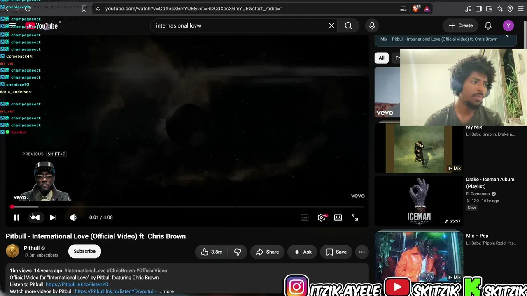Open Drake Iceman Album thumbnail
This screenshot has width=527, height=296.
tap(419, 201)
